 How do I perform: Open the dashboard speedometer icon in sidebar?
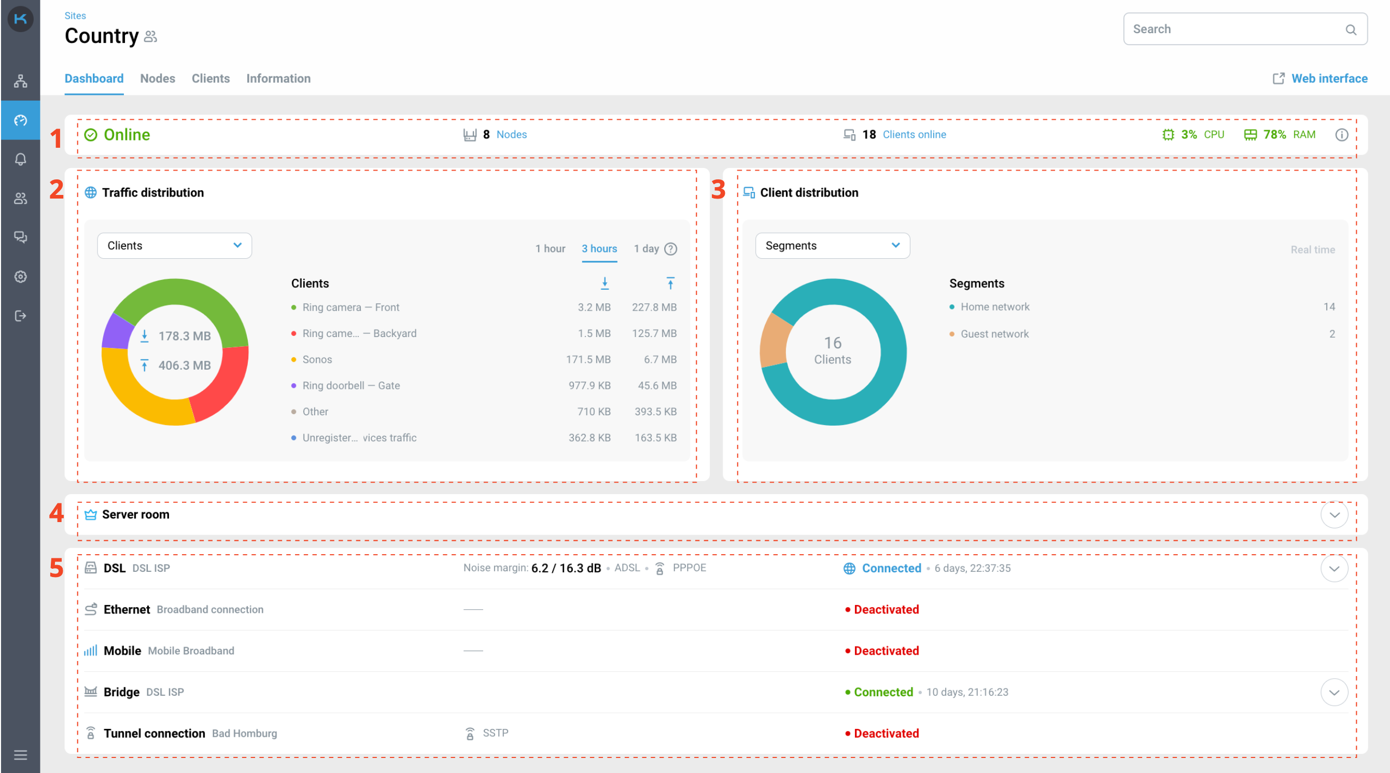[20, 120]
